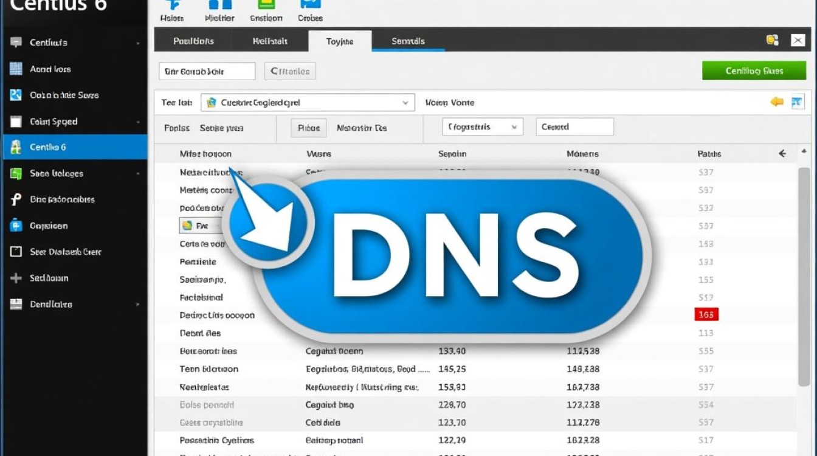Image resolution: width=817 pixels, height=456 pixels.
Task: Switch to the Heilitsalt tab
Action: [270, 41]
